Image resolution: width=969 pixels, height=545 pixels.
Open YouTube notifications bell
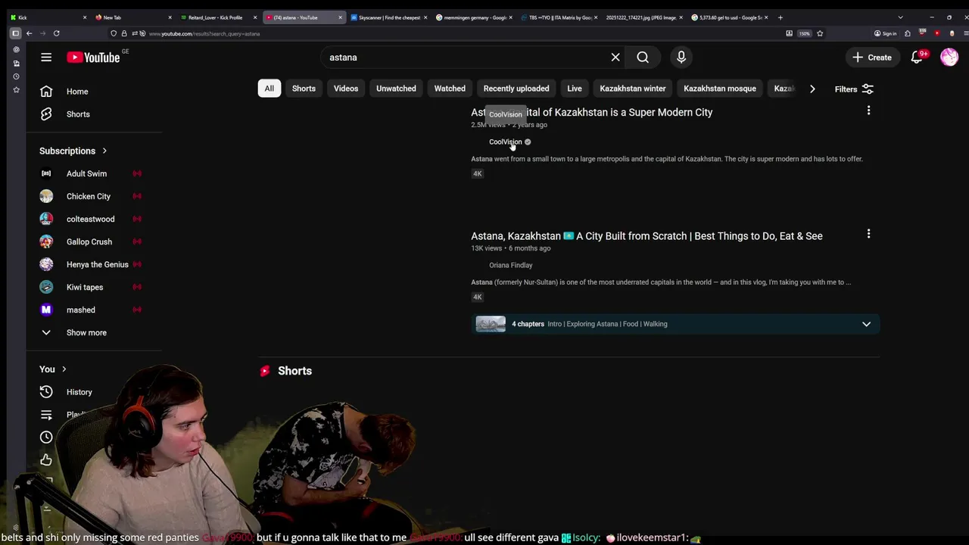(x=917, y=58)
